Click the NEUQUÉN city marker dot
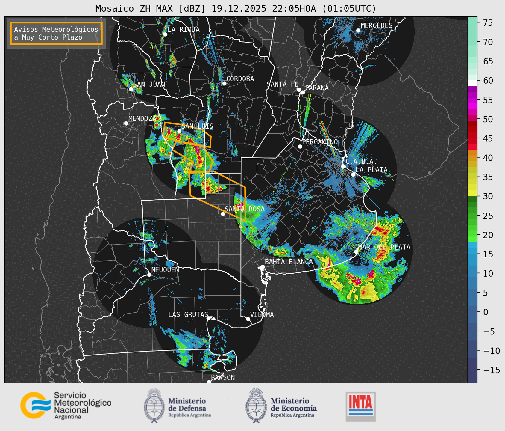 (149, 275)
